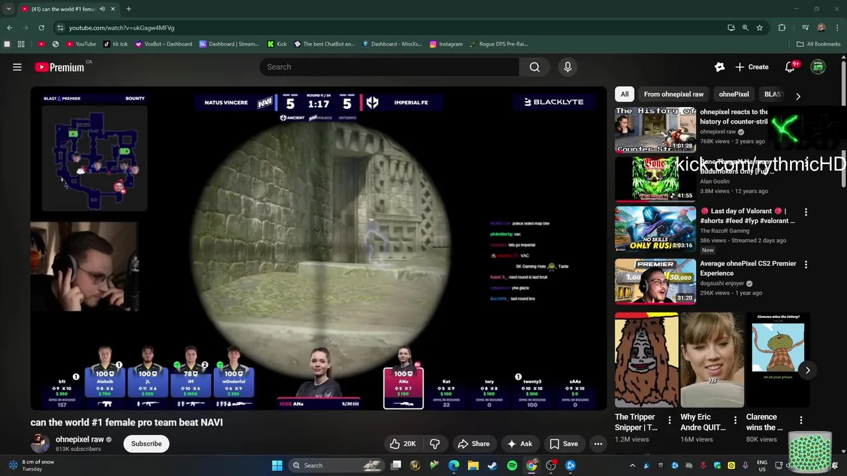847x476 pixels.
Task: Open the Kick bookmark
Action: [277, 44]
